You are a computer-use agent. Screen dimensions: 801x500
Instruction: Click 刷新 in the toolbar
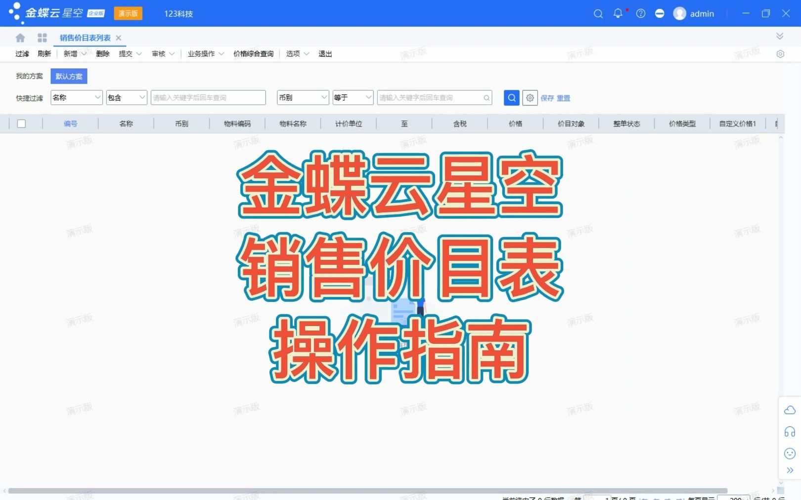[x=44, y=54]
